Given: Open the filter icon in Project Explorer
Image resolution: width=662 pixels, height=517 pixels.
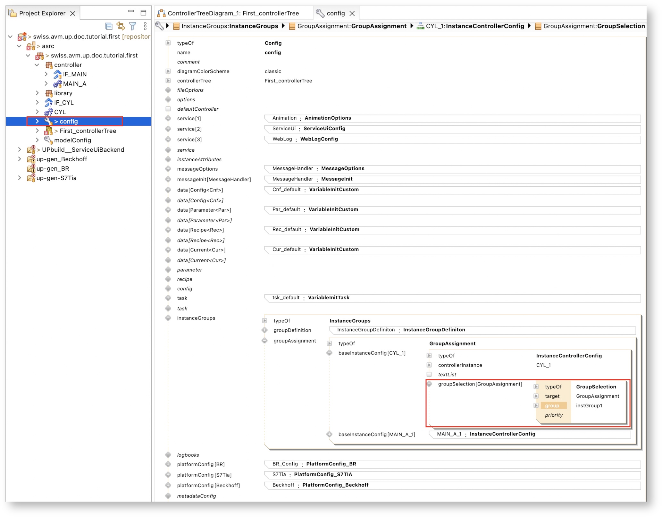Looking at the screenshot, I should 133,26.
